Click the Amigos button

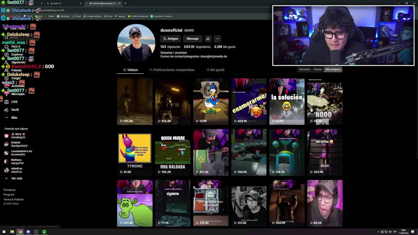click(x=170, y=39)
